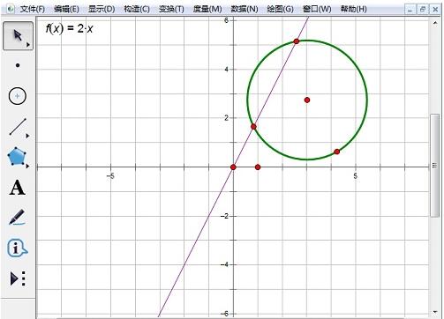
Task: Select the red point on the circle's lower right
Action: (337, 152)
